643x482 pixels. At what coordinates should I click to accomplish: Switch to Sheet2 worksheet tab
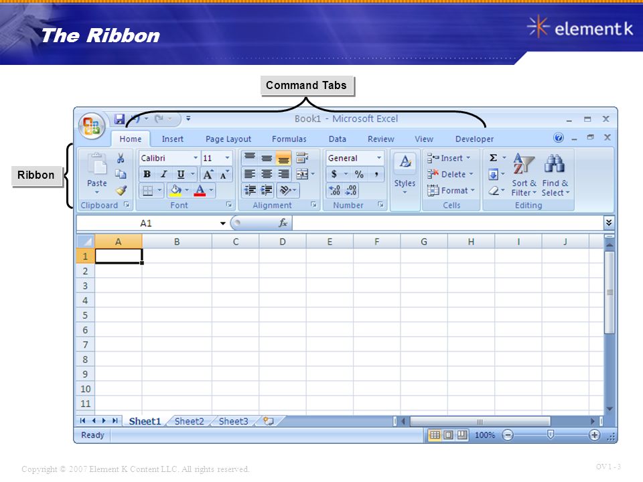pos(189,421)
